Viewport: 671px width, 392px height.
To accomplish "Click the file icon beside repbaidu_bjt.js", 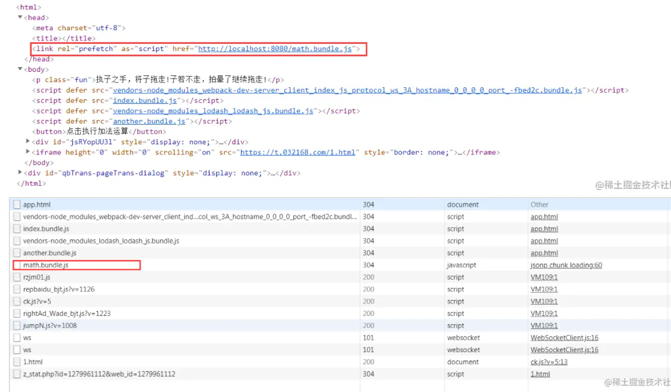I will point(17,289).
